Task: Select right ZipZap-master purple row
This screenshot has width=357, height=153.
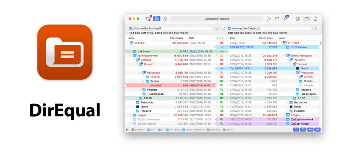Action: [x=267, y=123]
